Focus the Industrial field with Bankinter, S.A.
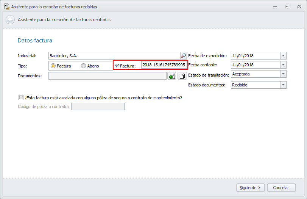307x199 pixels. 115,56
